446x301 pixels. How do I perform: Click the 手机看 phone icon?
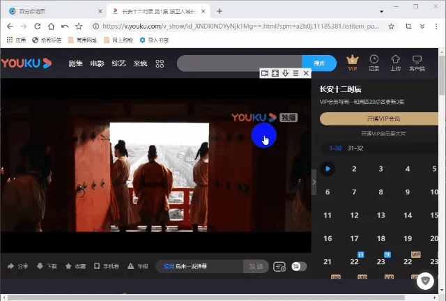[x=107, y=266]
